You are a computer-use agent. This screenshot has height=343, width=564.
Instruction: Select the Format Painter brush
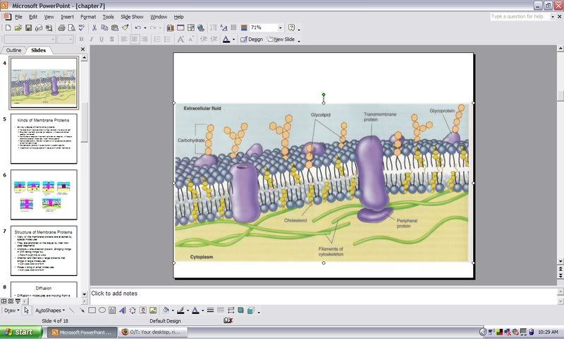[125, 28]
